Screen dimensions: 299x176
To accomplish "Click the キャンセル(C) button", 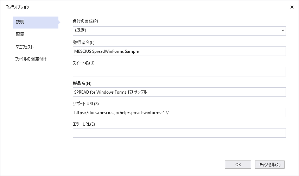I will [x=269, y=164].
